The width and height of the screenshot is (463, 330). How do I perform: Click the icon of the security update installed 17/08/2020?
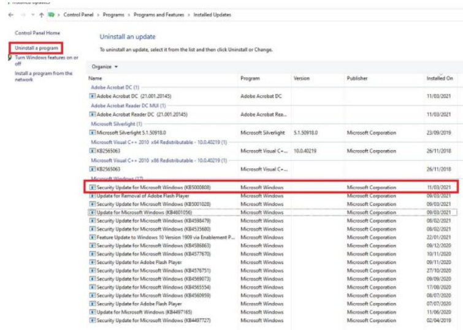93,287
